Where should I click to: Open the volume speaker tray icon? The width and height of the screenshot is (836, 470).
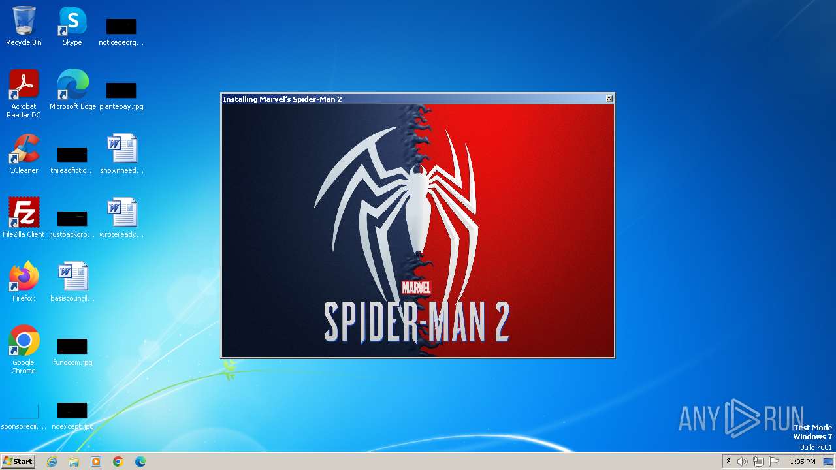pyautogui.click(x=743, y=462)
